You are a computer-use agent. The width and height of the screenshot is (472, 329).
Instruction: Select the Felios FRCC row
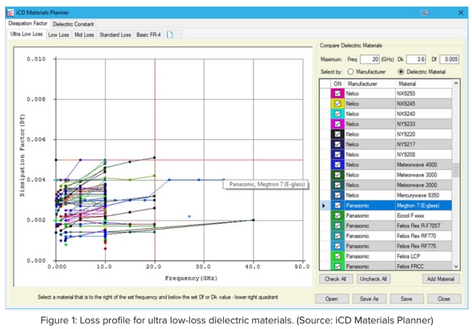pyautogui.click(x=386, y=266)
